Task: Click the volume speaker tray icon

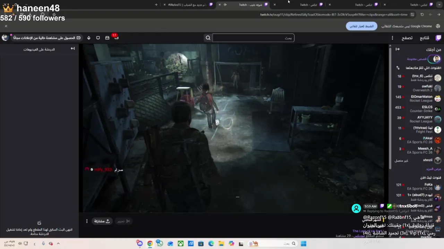Action: point(20,243)
